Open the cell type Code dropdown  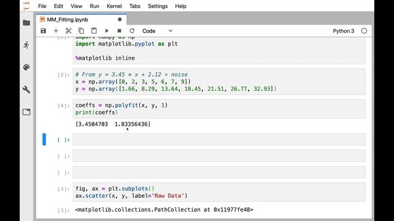click(x=158, y=31)
